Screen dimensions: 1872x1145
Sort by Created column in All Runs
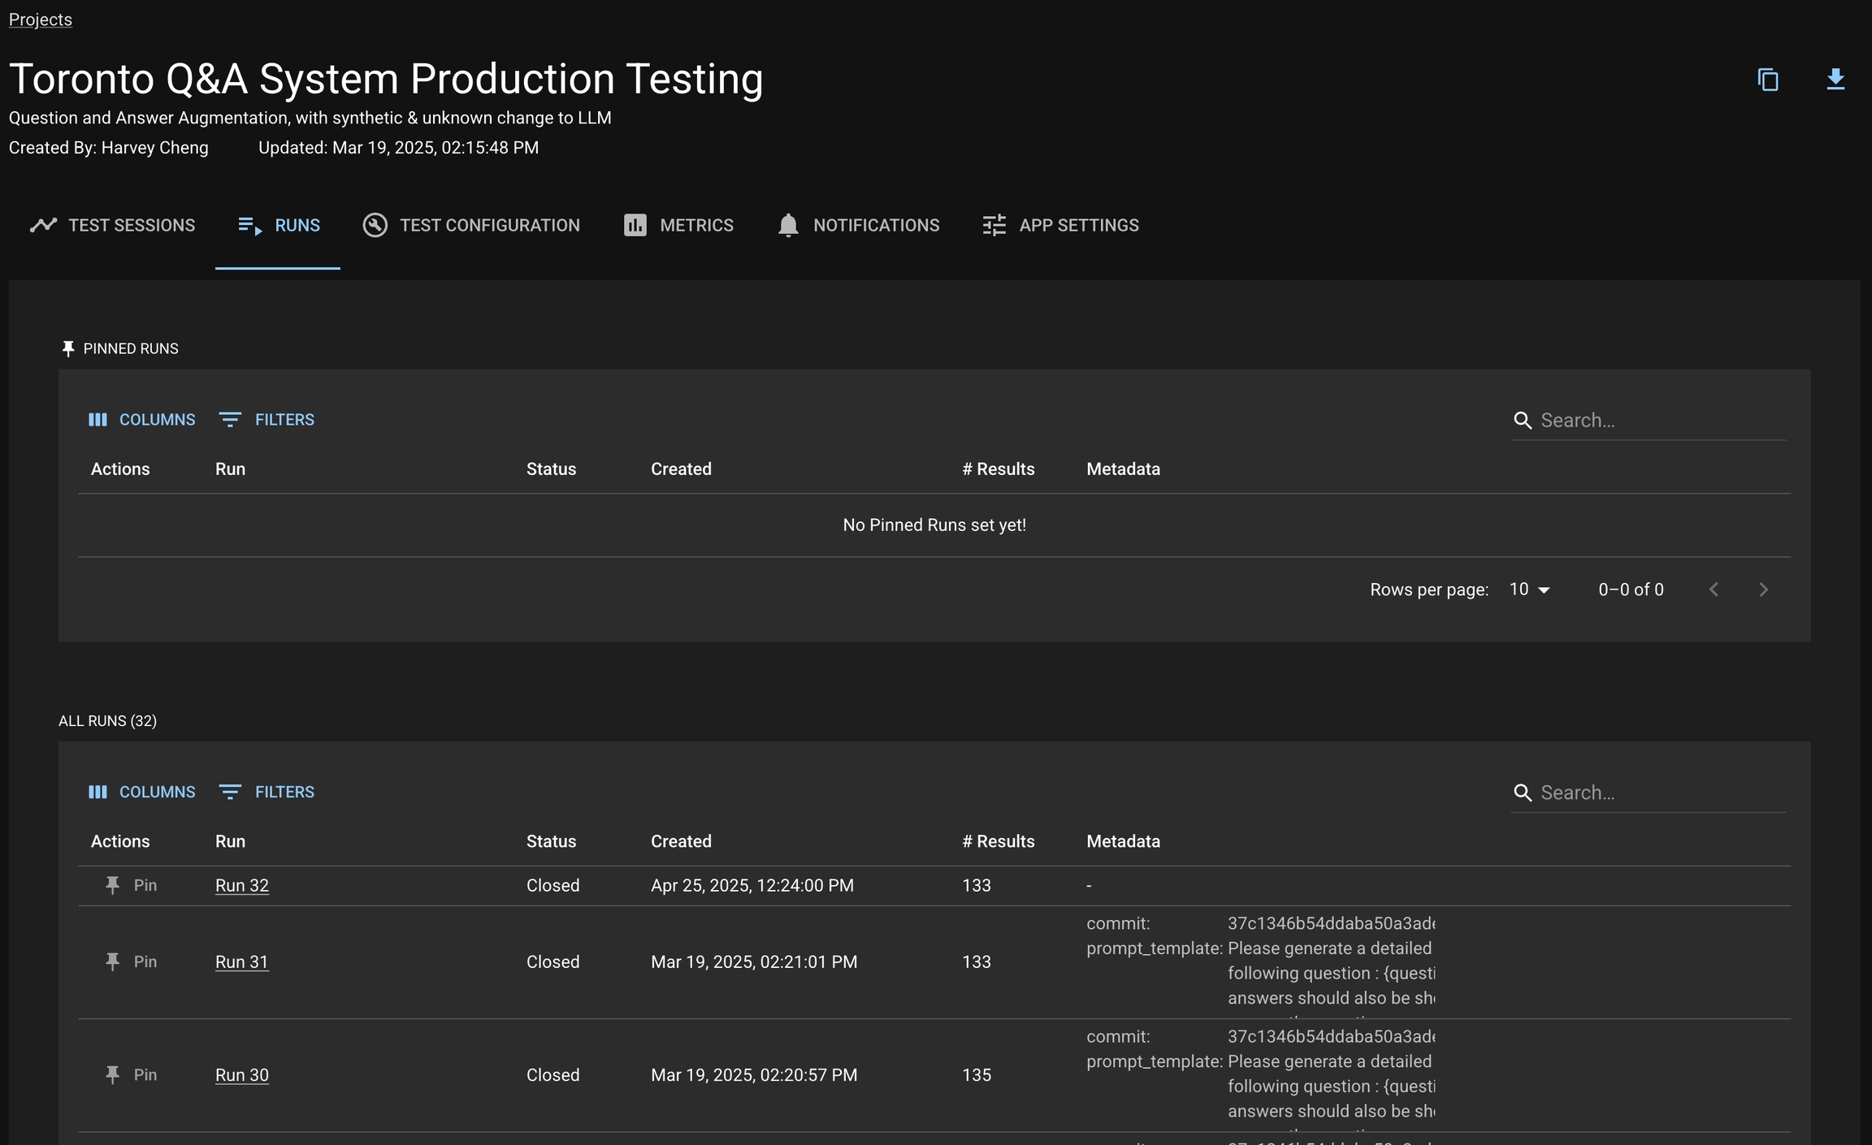coord(681,841)
